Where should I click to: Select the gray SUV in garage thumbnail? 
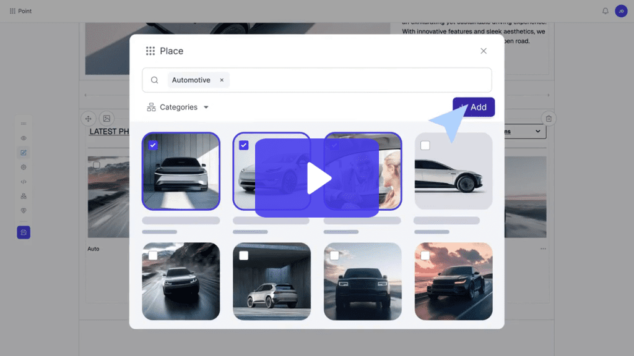(x=271, y=281)
